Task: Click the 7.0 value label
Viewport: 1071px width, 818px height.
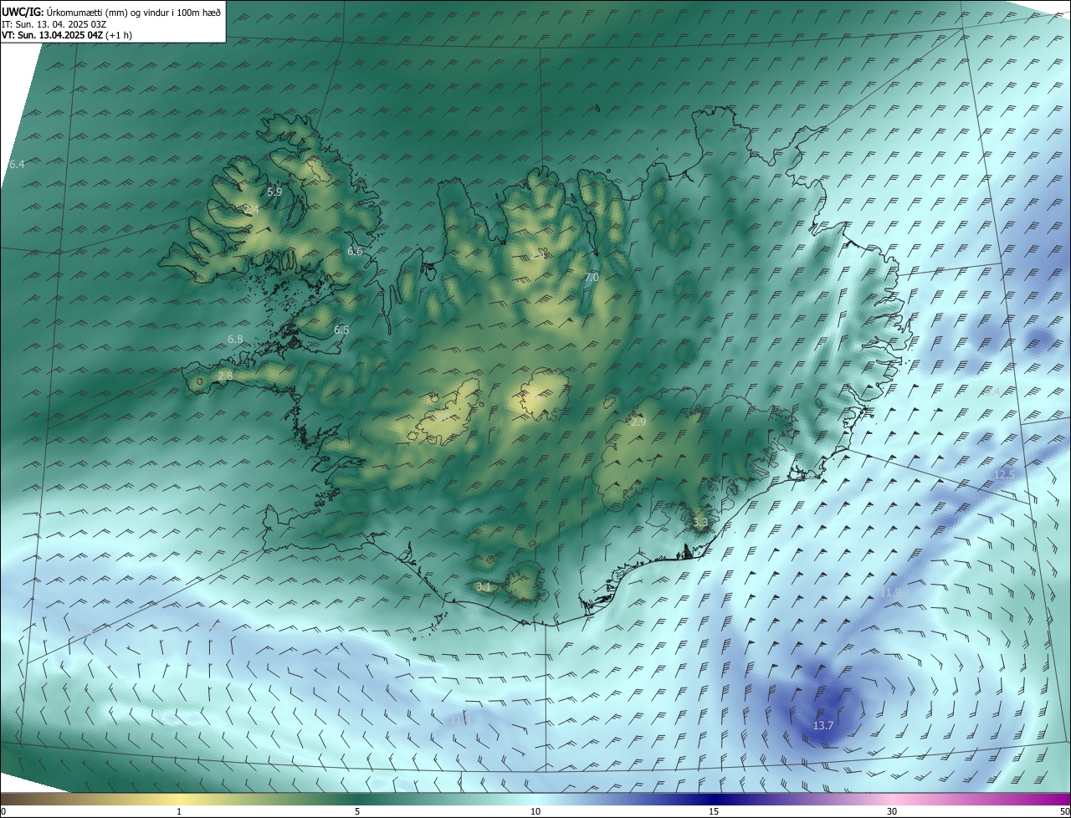Action: 592,277
